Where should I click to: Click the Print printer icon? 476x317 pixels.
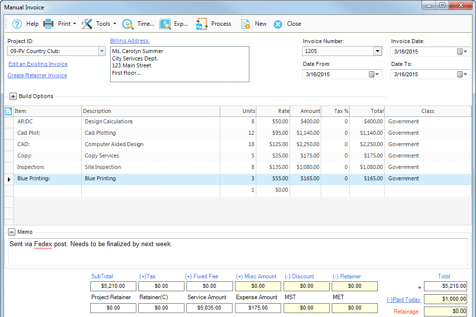pyautogui.click(x=49, y=24)
